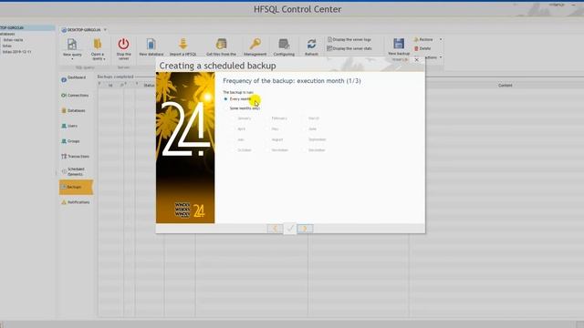Click the Refresh icon in the ribbon
The image size is (584, 328).
pos(311,44)
